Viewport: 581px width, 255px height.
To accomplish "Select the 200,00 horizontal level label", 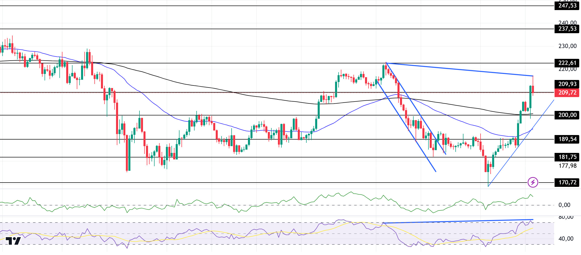I will click(567, 115).
